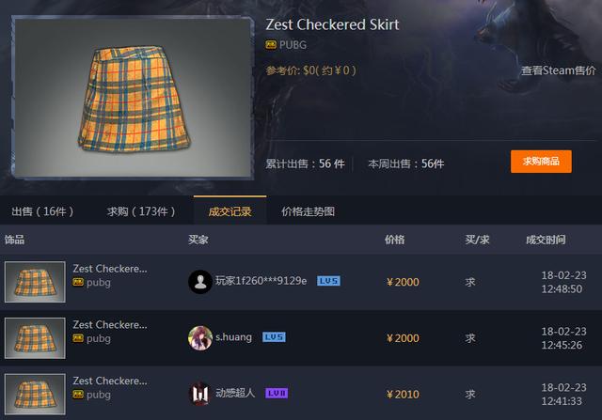602x420 pixels.
Task: Show the 价格走势图 tab
Action: pyautogui.click(x=308, y=211)
